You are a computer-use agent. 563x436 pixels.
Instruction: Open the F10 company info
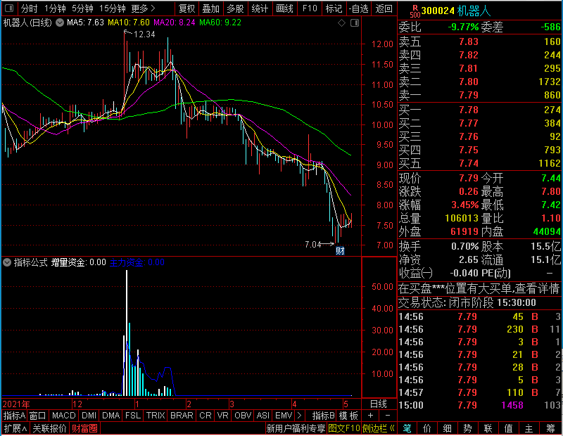310,8
